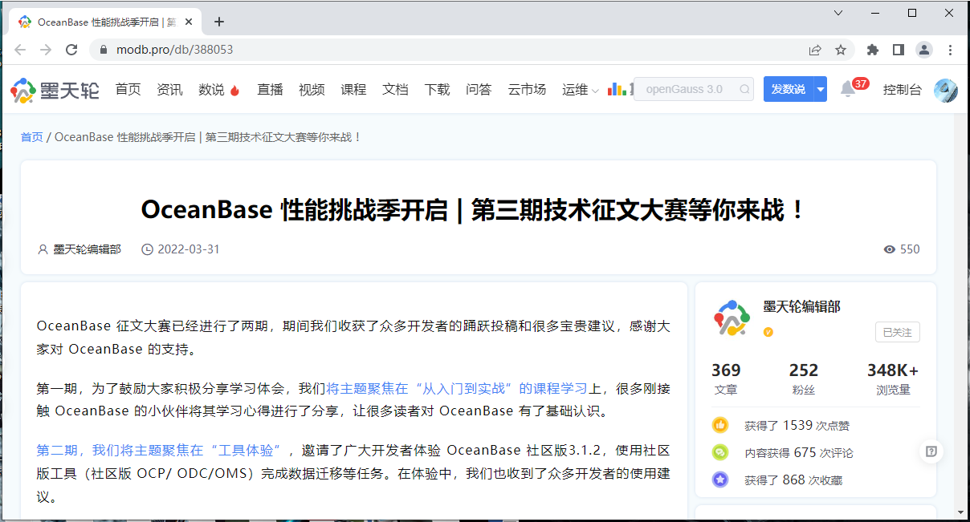Reload the page with refresh icon
The height and width of the screenshot is (522, 970).
(71, 50)
